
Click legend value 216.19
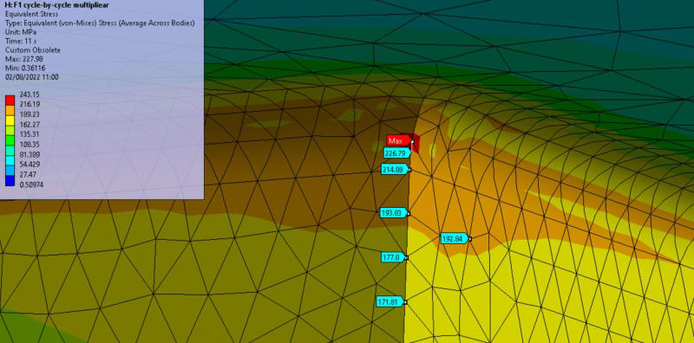point(29,104)
